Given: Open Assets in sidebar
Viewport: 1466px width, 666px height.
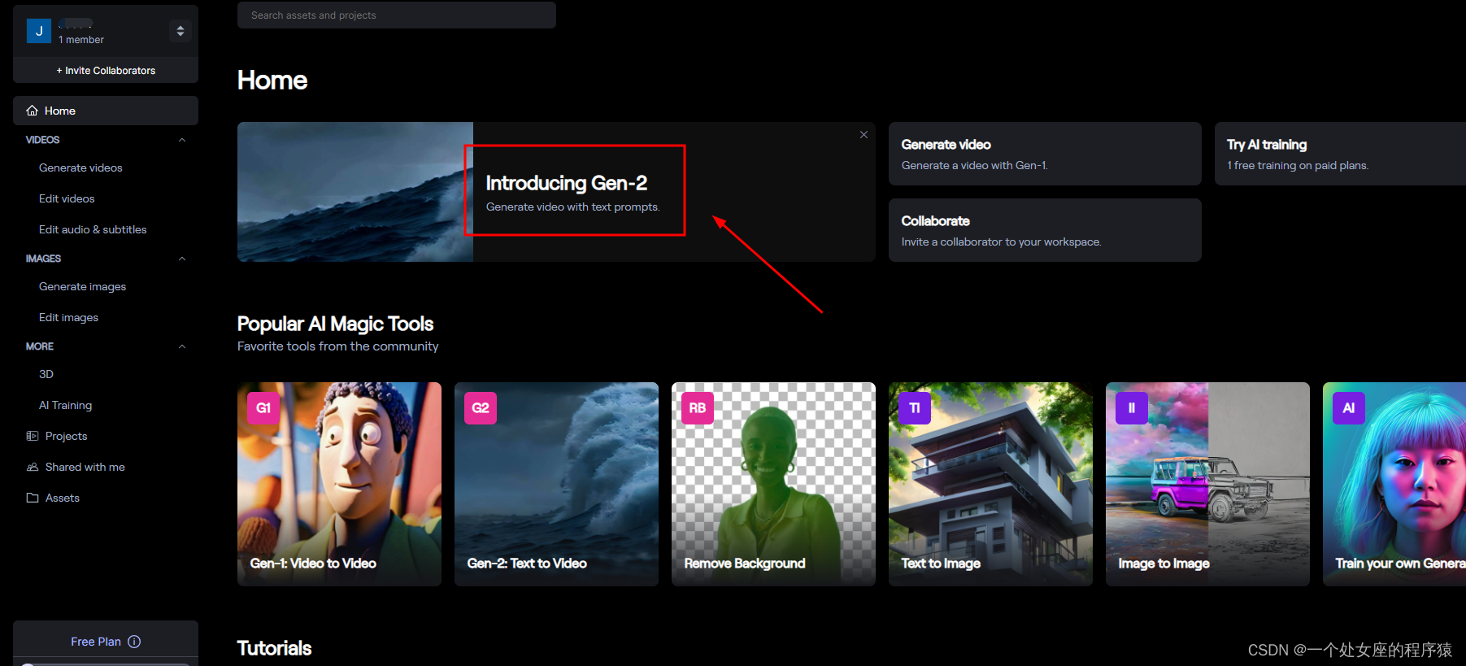Looking at the screenshot, I should (x=63, y=498).
